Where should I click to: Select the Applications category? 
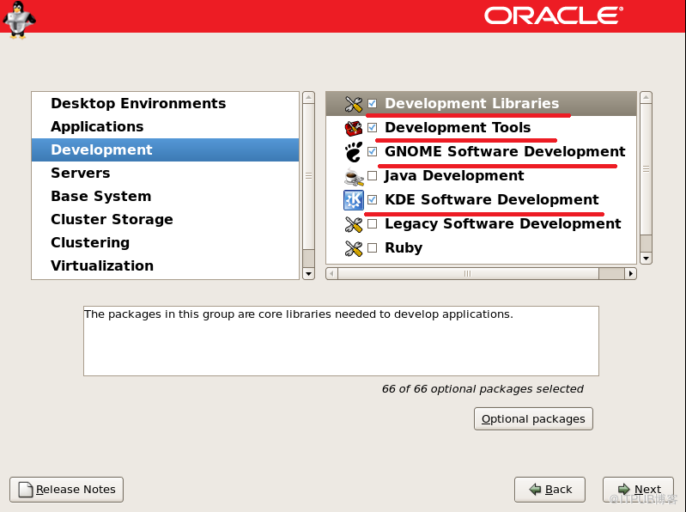pyautogui.click(x=166, y=126)
